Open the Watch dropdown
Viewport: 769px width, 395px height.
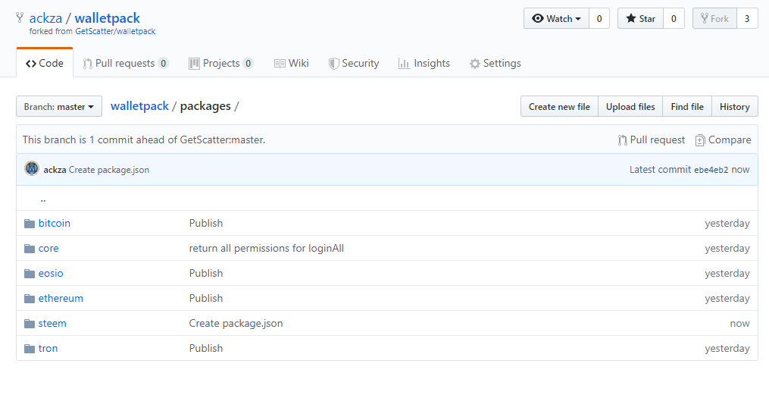pos(556,19)
